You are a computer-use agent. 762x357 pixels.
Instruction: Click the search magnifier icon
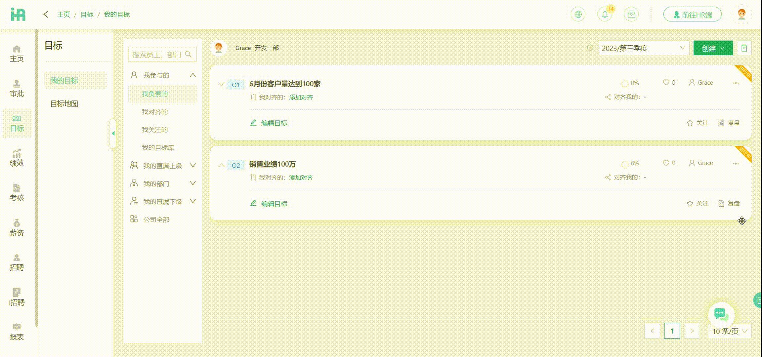189,54
